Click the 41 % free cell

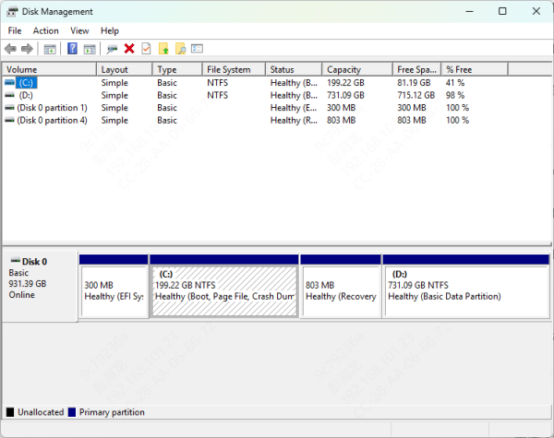(455, 83)
